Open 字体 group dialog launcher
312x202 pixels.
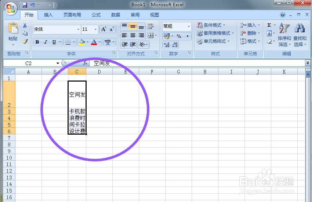click(x=114, y=53)
